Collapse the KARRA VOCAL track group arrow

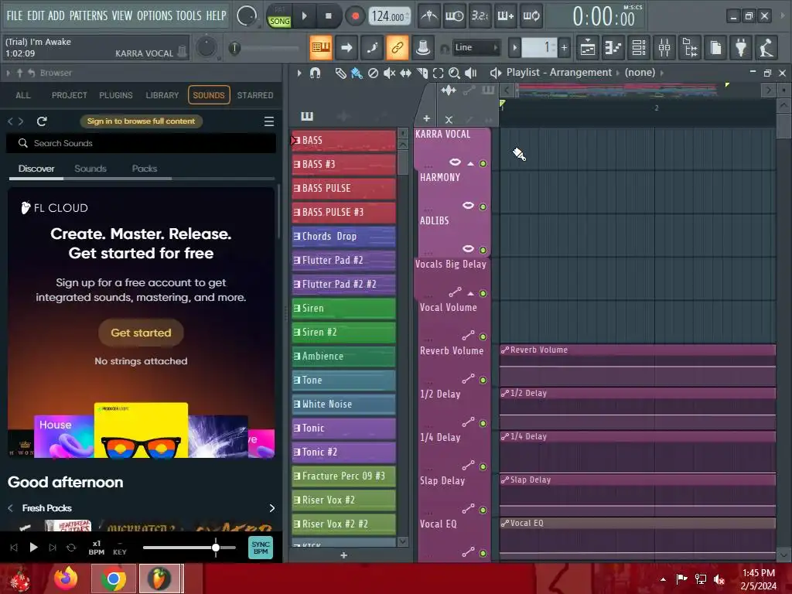coord(471,163)
